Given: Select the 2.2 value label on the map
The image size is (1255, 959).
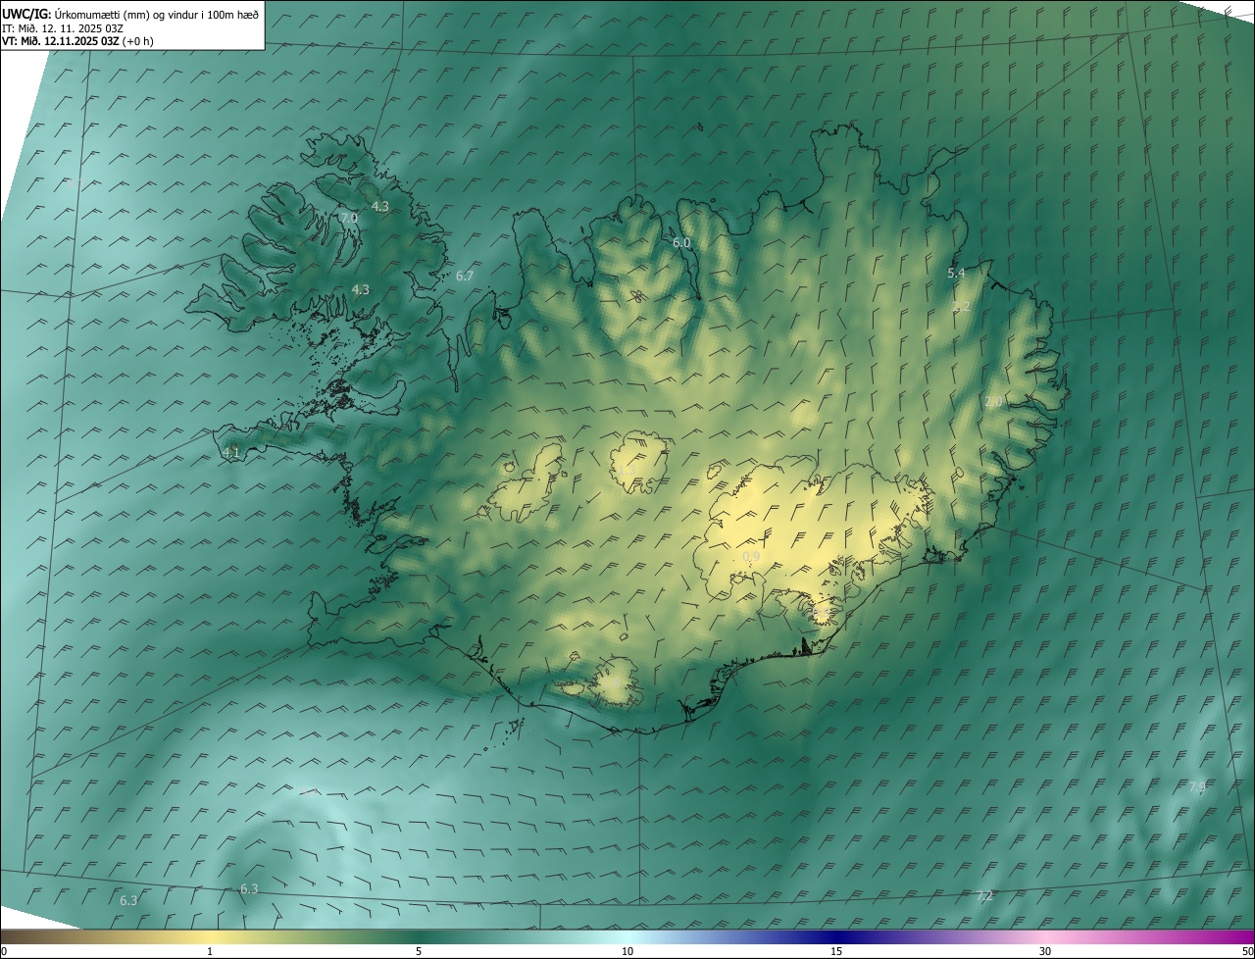Looking at the screenshot, I should (962, 307).
